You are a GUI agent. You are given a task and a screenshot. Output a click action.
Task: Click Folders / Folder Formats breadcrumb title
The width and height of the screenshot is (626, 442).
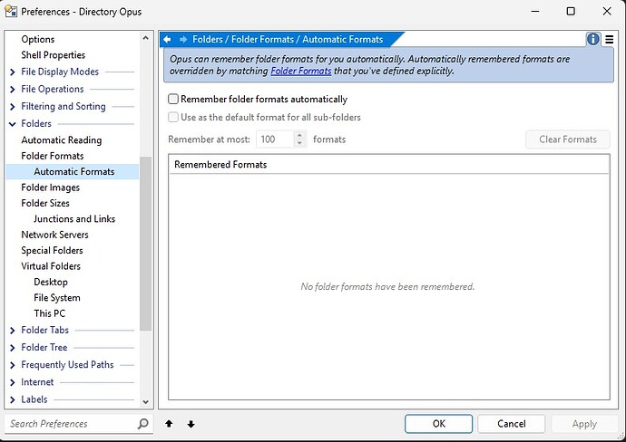point(288,40)
